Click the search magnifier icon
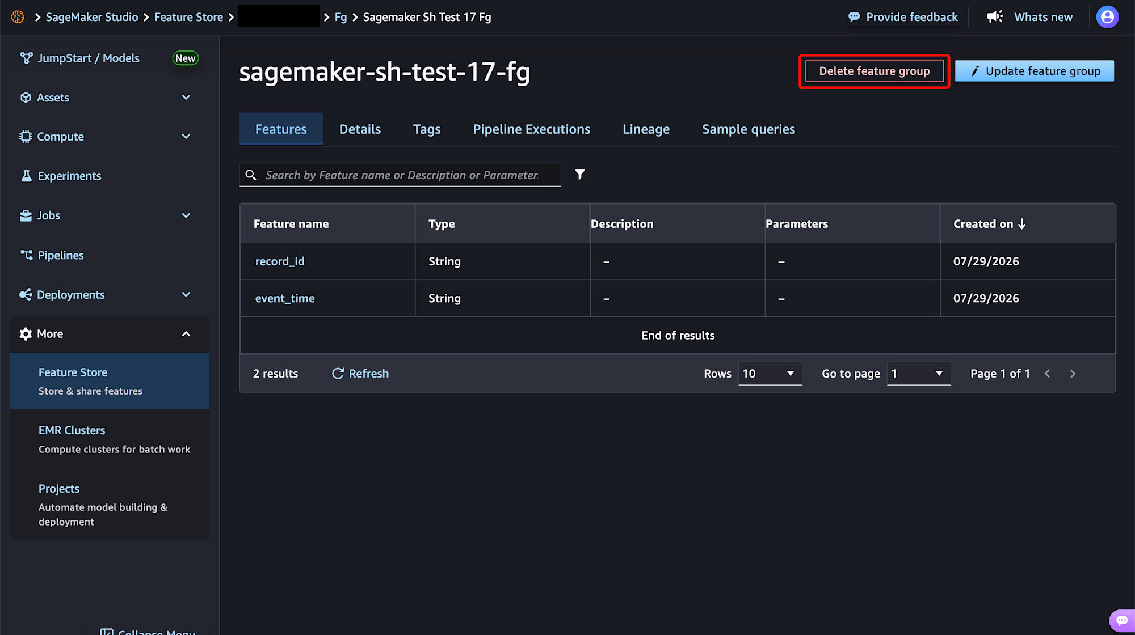The image size is (1135, 635). click(x=251, y=175)
